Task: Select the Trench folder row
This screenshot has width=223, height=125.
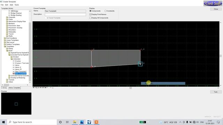Action: 11,34
